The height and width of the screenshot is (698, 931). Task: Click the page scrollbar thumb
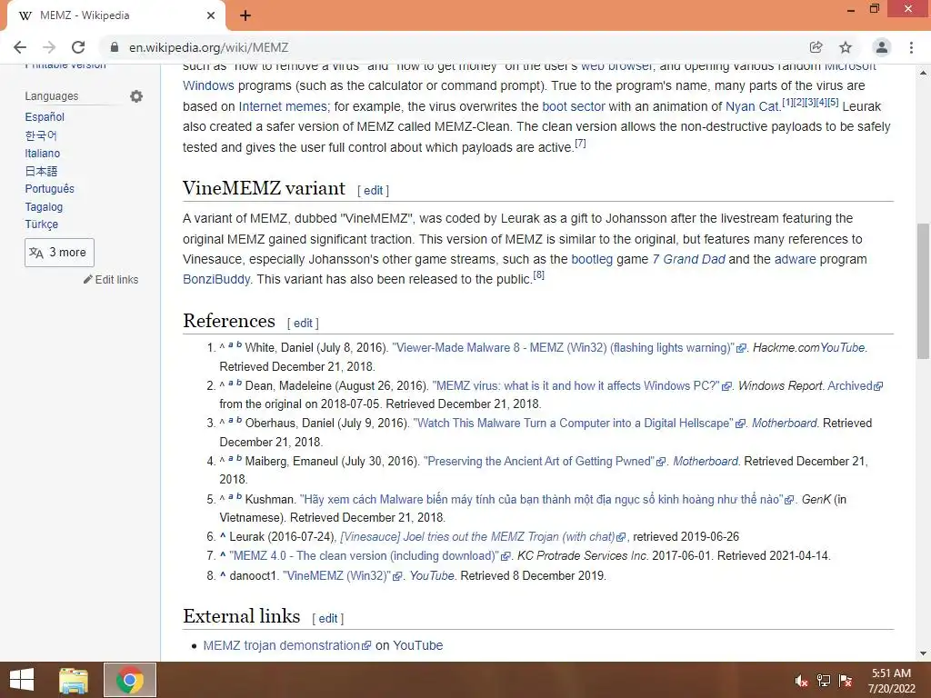click(923, 291)
